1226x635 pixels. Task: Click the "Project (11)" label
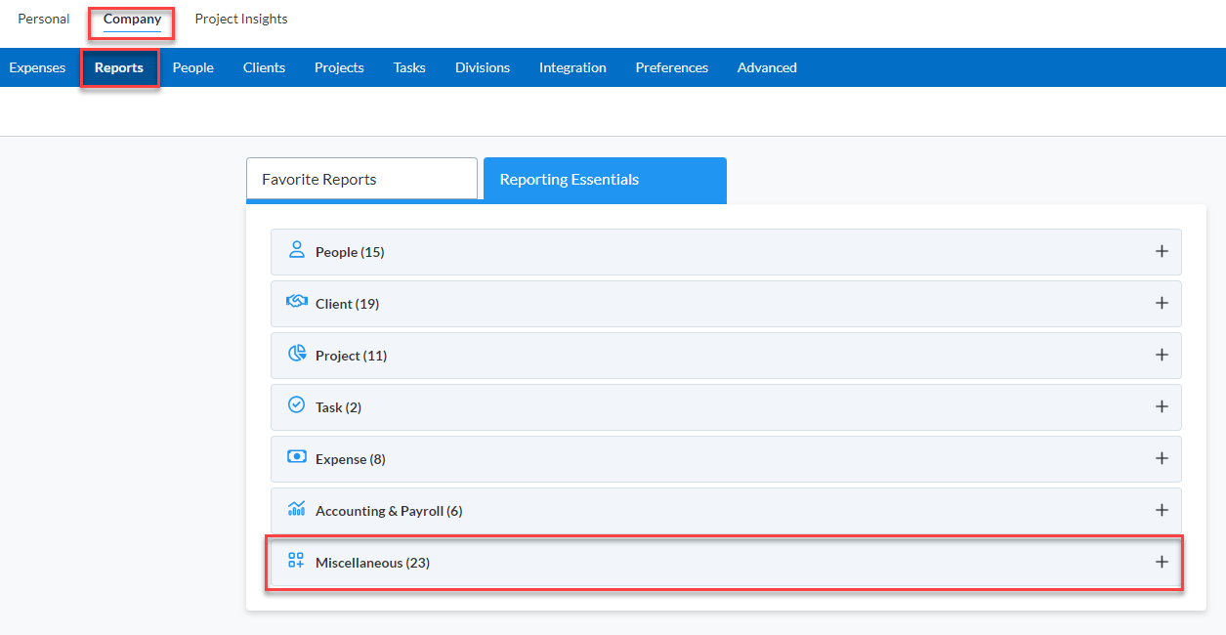tap(351, 356)
